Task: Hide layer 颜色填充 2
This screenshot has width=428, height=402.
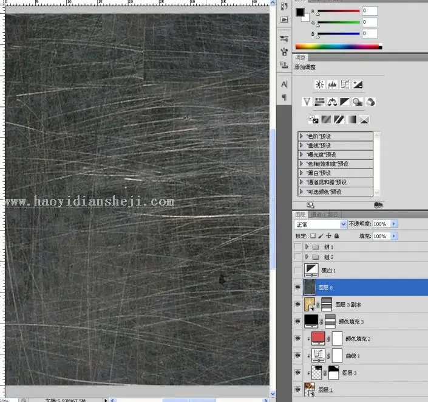Action: pyautogui.click(x=298, y=339)
